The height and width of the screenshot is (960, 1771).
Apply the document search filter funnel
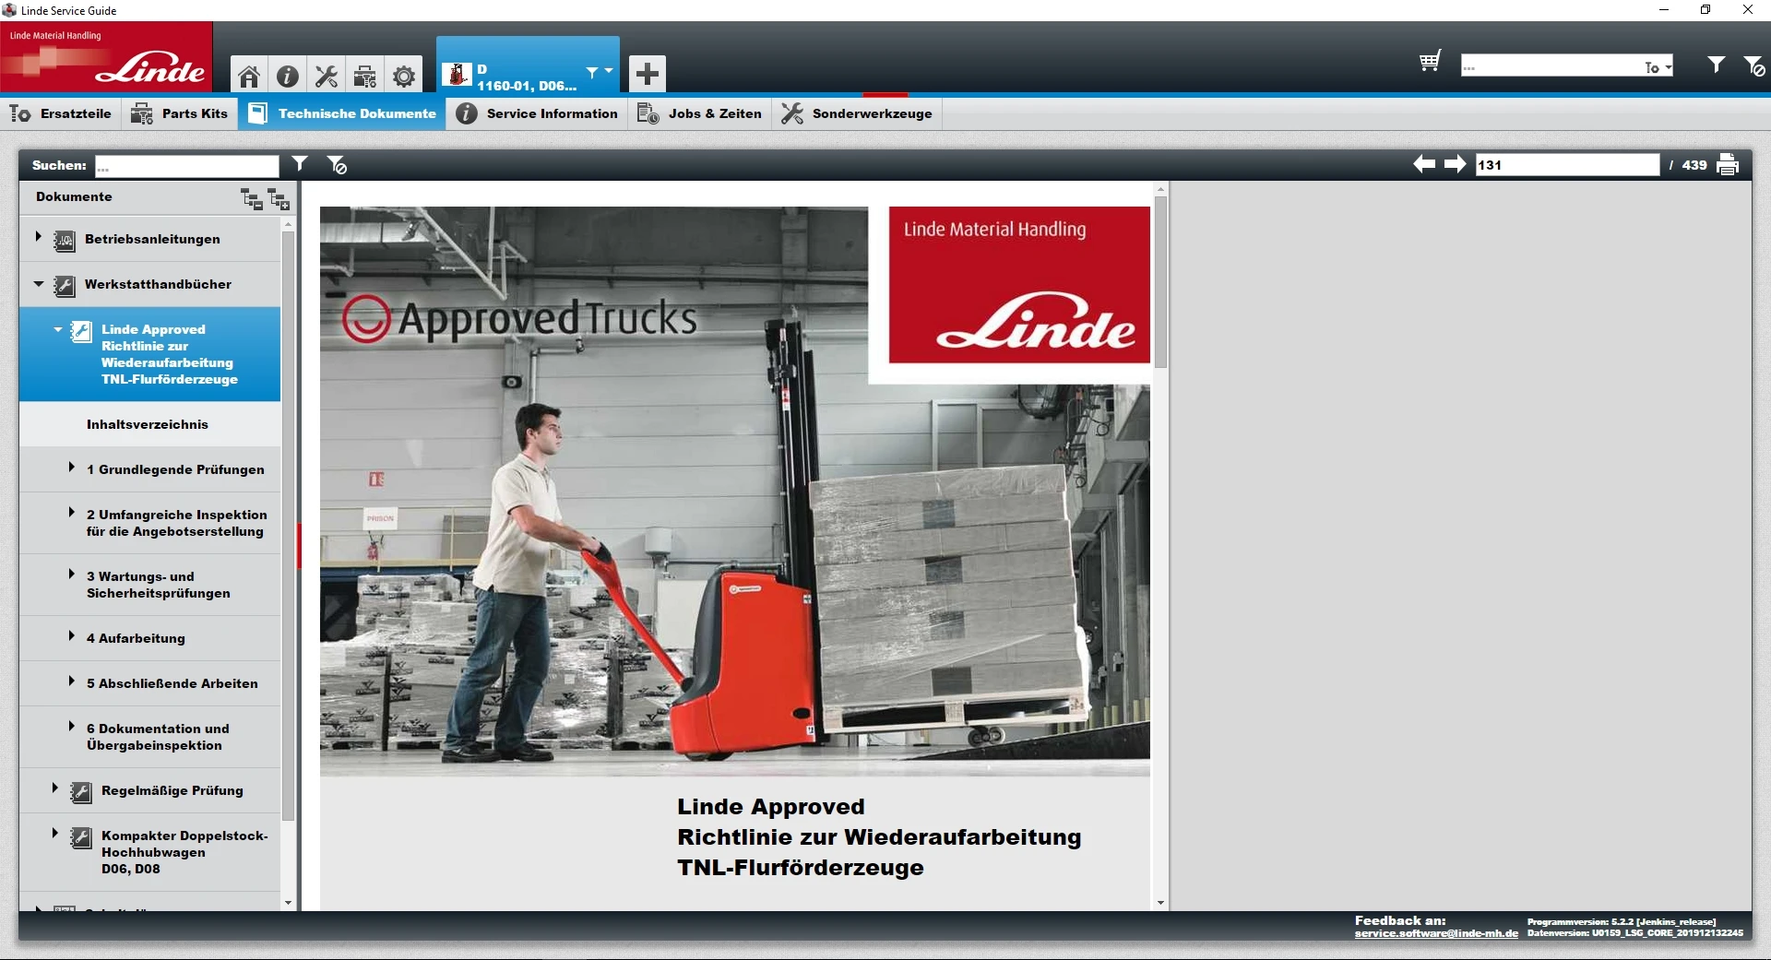tap(300, 164)
